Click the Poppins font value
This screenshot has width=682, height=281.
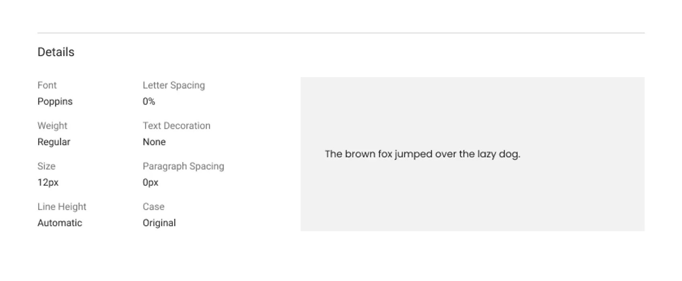click(55, 102)
